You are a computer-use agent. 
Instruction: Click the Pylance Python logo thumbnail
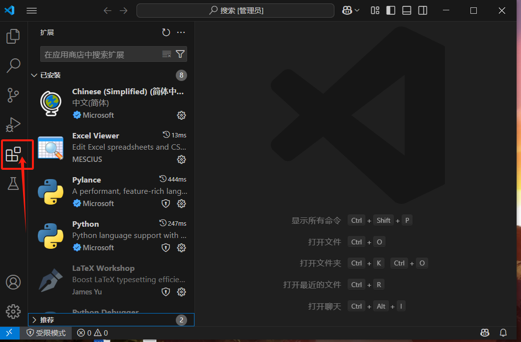click(x=51, y=192)
